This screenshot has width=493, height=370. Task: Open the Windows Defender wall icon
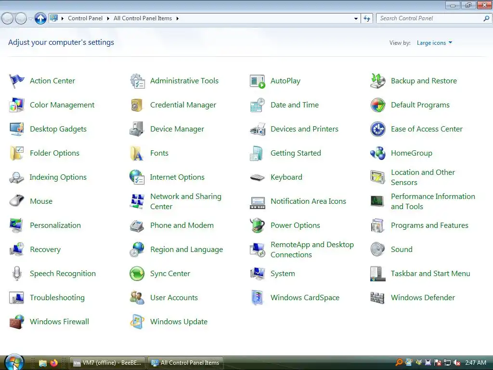tap(377, 298)
